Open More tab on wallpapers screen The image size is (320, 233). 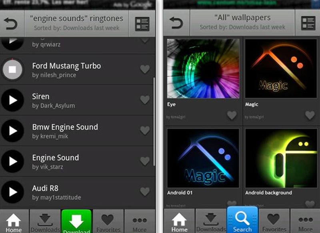pos(306,221)
